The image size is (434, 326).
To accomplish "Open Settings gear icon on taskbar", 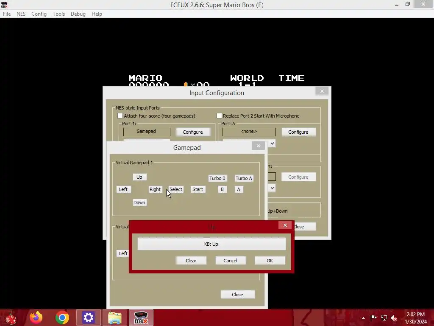I will [x=88, y=318].
